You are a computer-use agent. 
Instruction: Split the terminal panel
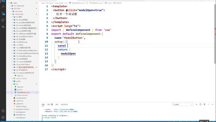(200, 104)
